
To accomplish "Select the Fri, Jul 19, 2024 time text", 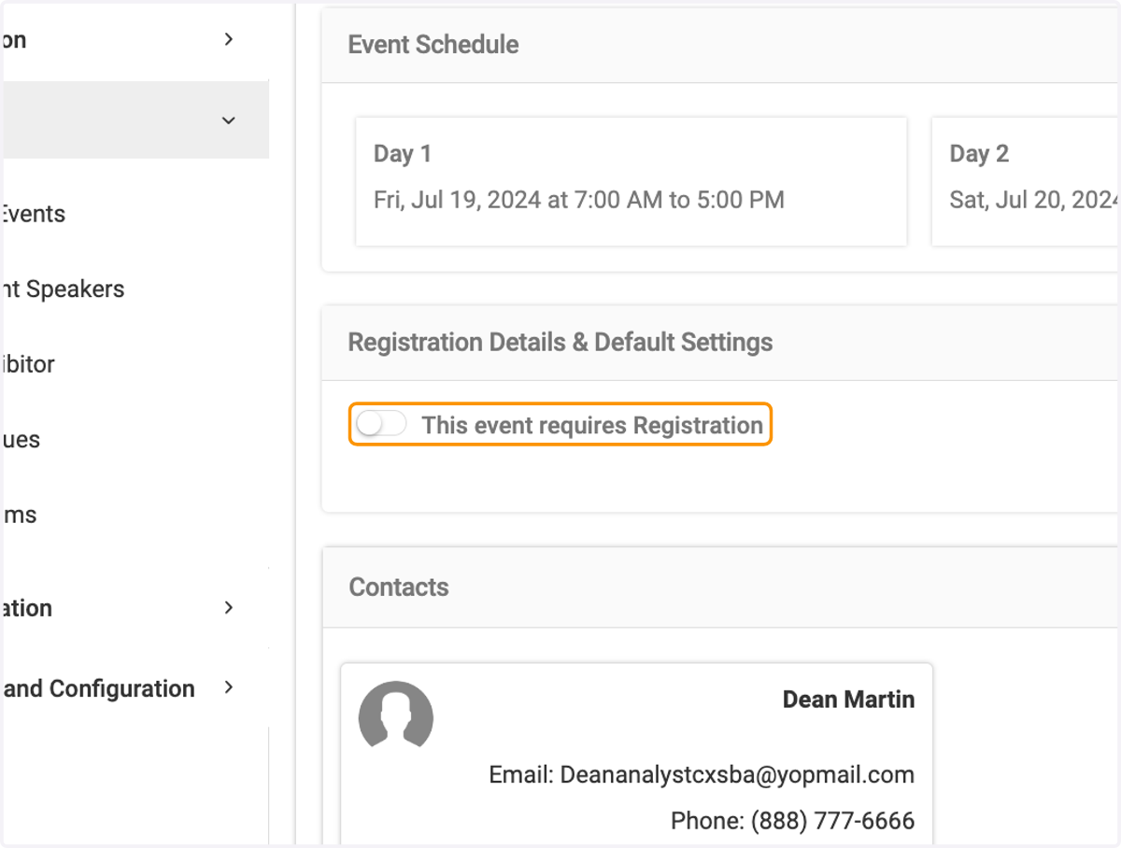I will (579, 199).
